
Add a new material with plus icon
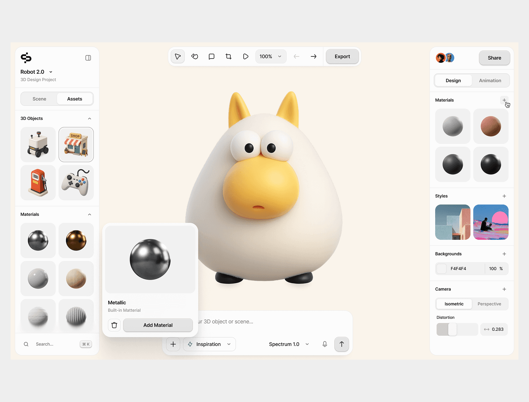point(504,100)
